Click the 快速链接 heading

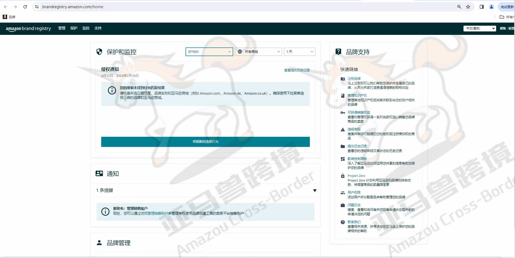coord(349,69)
